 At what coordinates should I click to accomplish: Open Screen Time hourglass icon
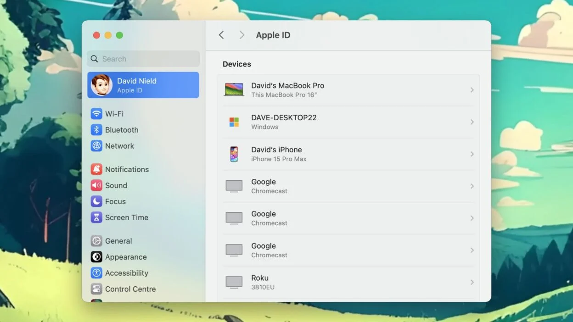pos(96,217)
